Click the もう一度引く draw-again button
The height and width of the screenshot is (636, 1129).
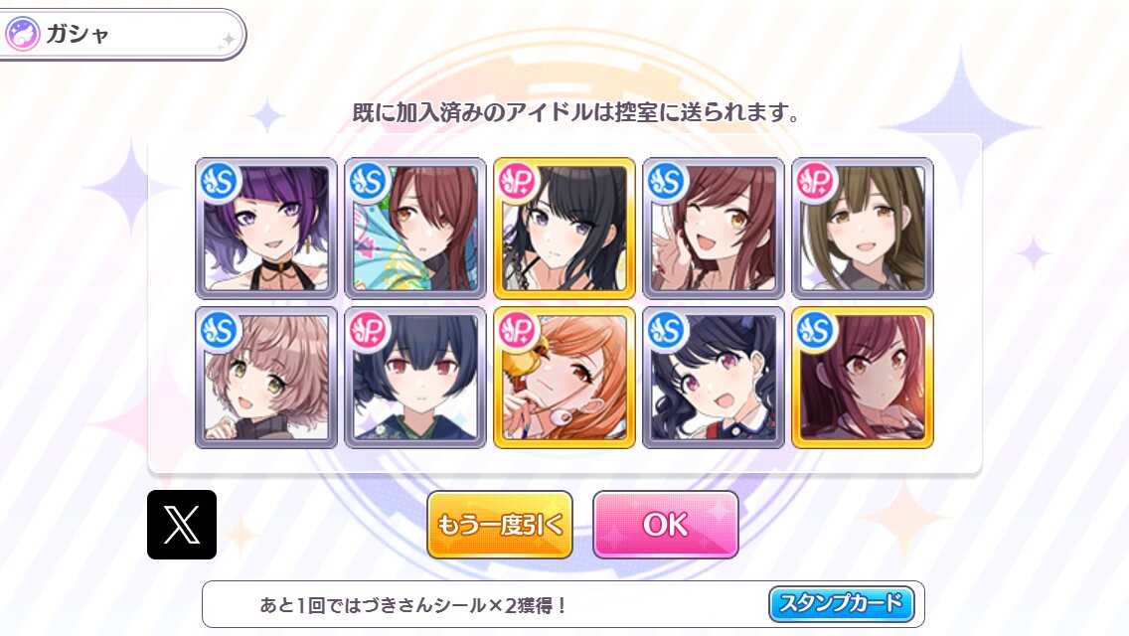pos(500,525)
